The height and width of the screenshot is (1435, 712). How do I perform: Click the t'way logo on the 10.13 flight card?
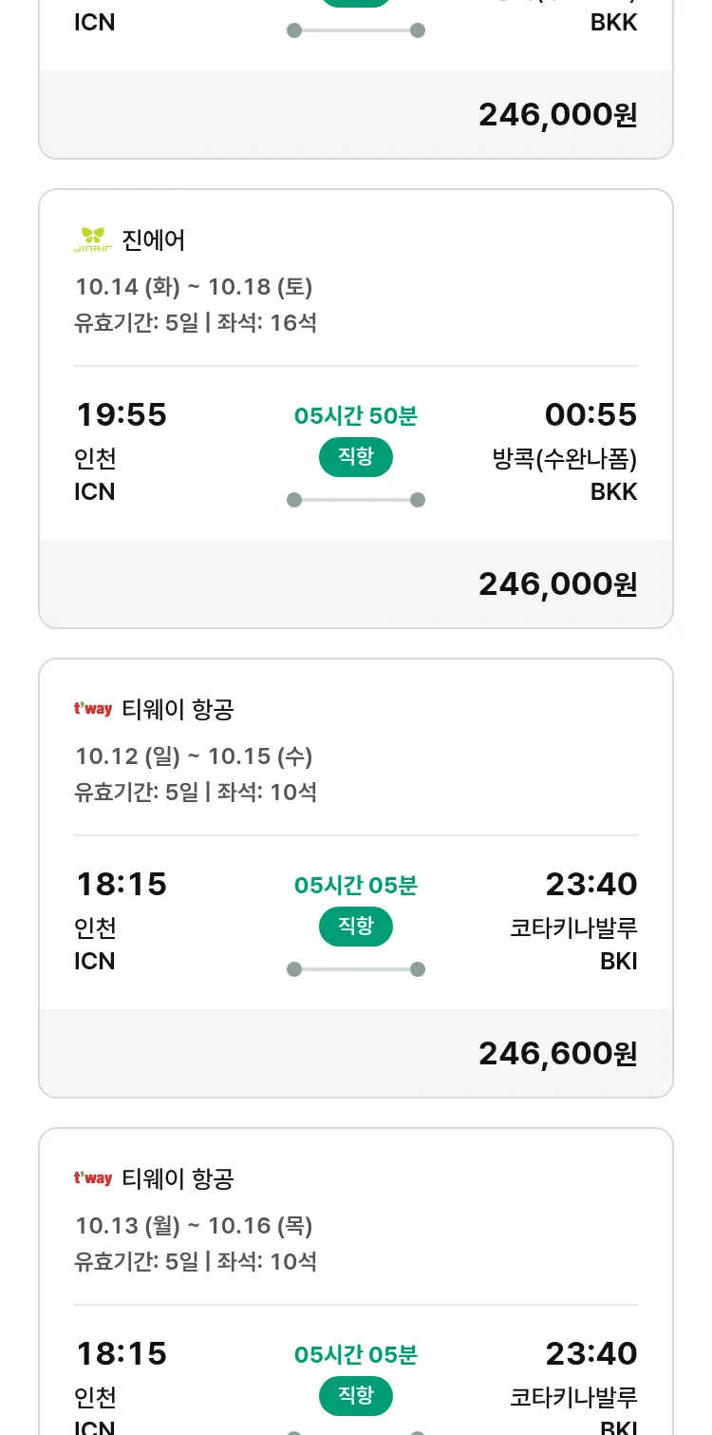pos(93,1178)
